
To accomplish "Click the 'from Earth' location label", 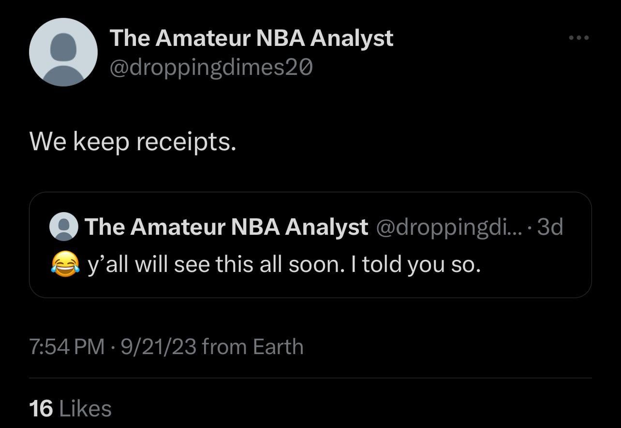I will pyautogui.click(x=252, y=347).
